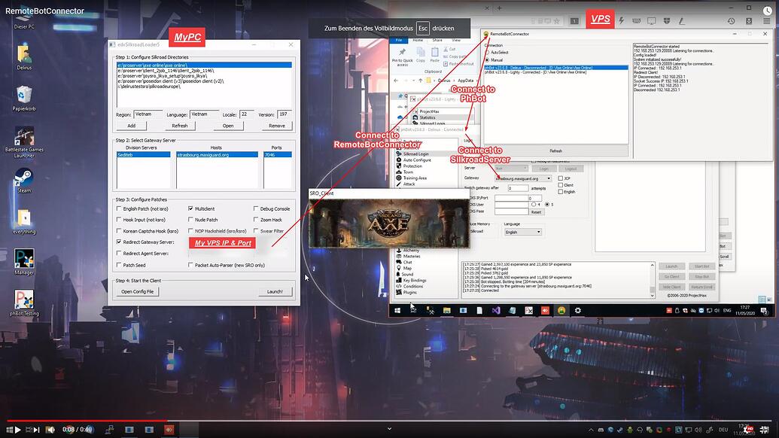Open the Key Bindings section in phBot

click(x=414, y=281)
